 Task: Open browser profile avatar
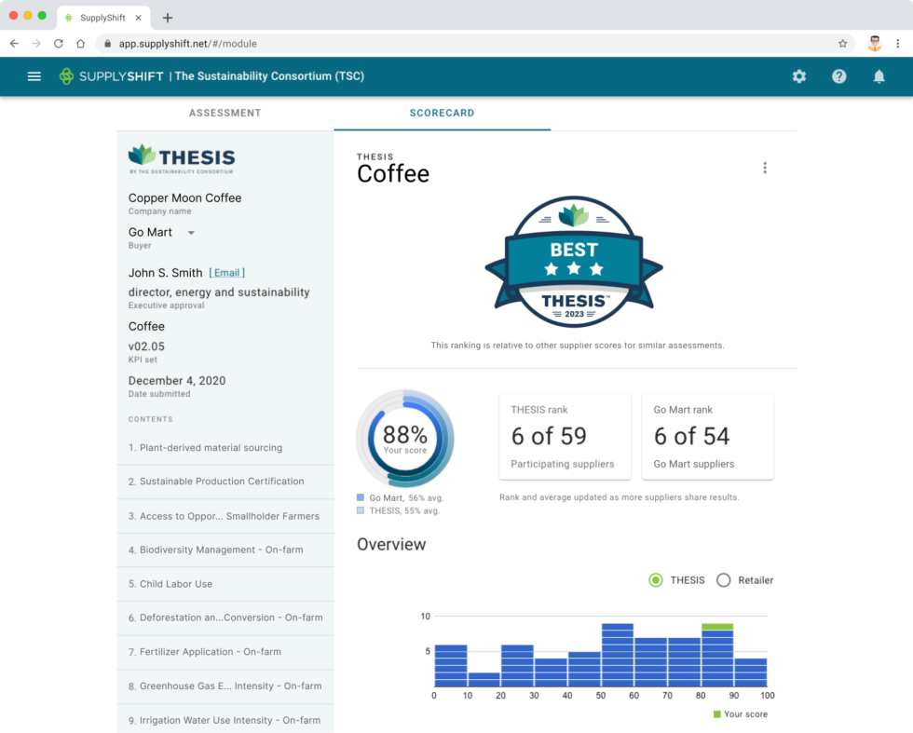pyautogui.click(x=875, y=44)
